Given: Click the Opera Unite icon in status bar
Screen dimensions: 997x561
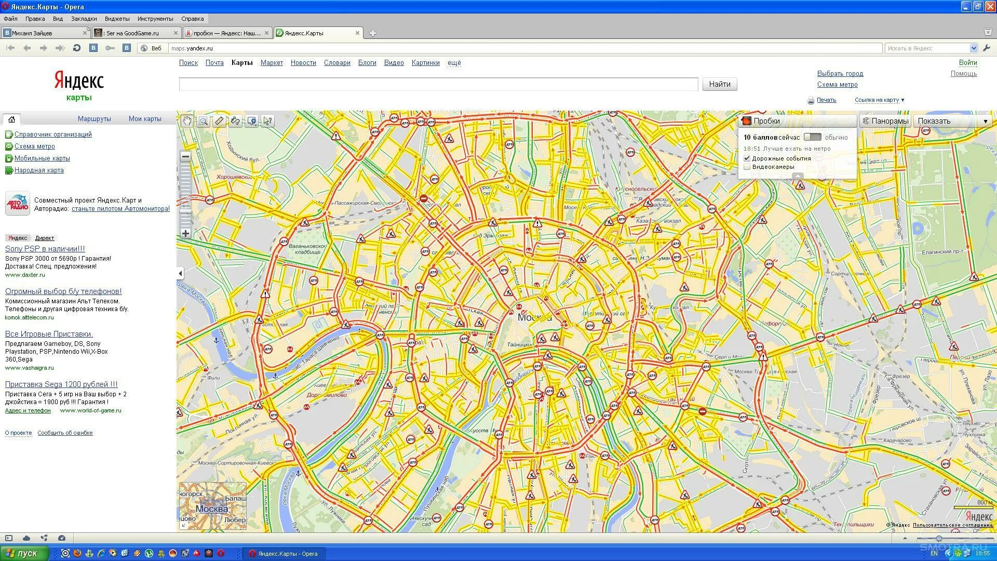Looking at the screenshot, I should [44, 538].
